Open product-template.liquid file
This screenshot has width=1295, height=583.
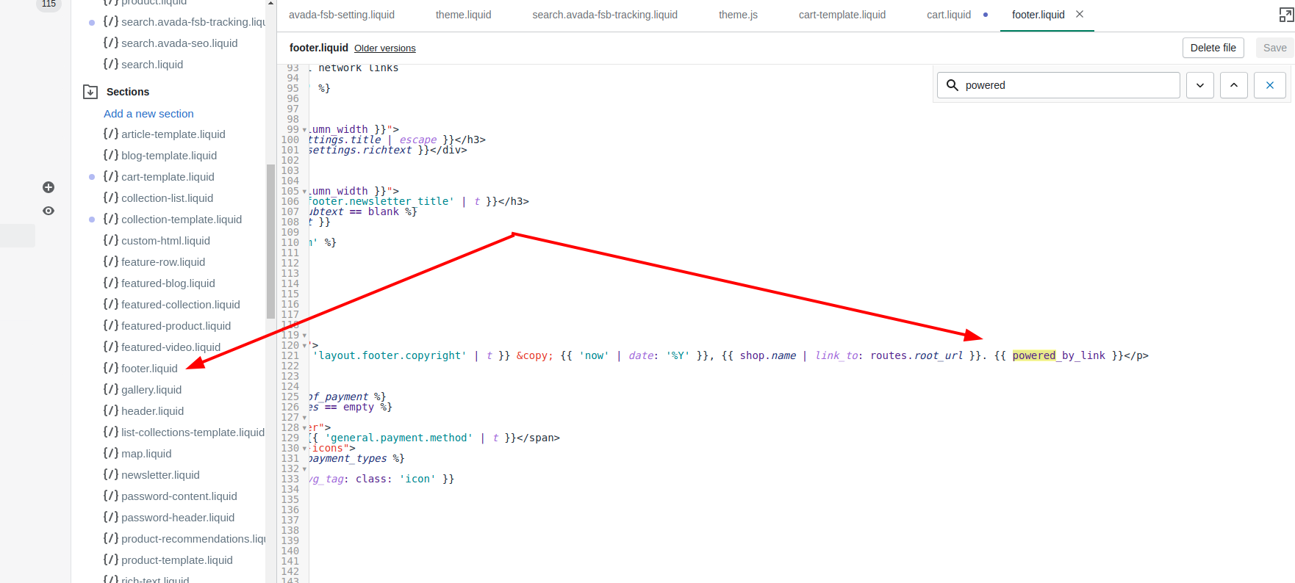pyautogui.click(x=177, y=560)
